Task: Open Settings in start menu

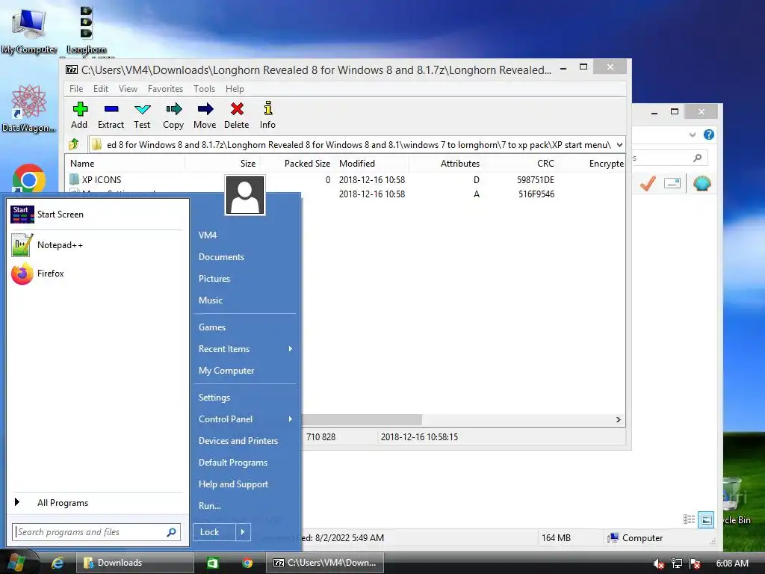Action: (214, 398)
